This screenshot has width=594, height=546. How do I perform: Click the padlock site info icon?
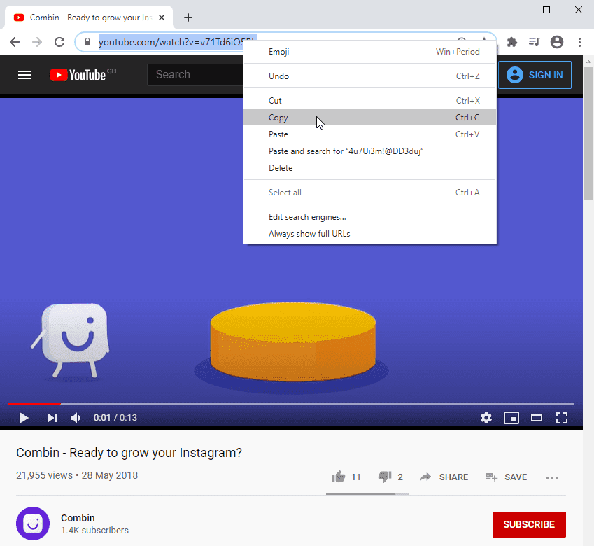tap(87, 42)
